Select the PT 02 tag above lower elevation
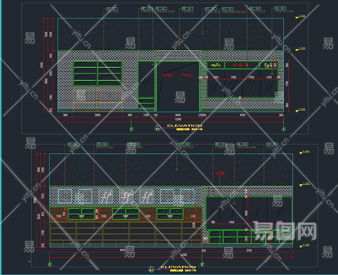338x275 pixels. click(x=185, y=144)
